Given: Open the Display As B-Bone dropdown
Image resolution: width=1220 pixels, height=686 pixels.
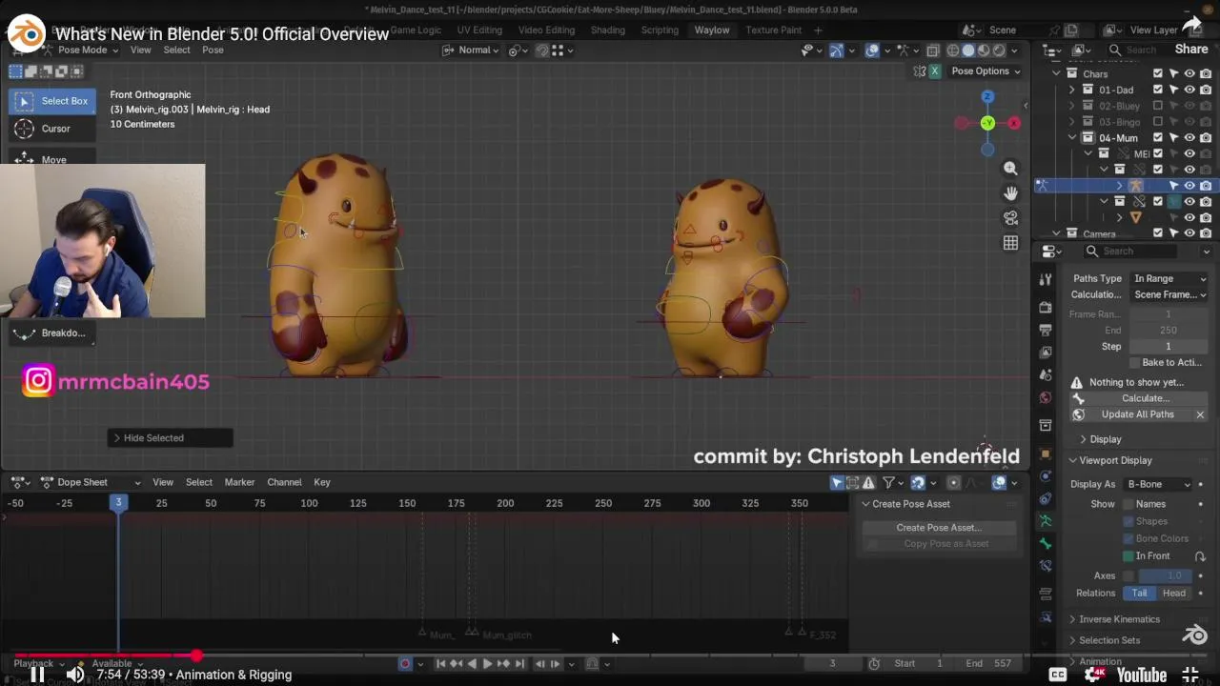Looking at the screenshot, I should tap(1158, 484).
